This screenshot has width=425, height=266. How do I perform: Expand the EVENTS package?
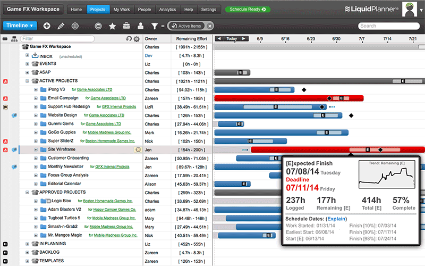(27, 64)
